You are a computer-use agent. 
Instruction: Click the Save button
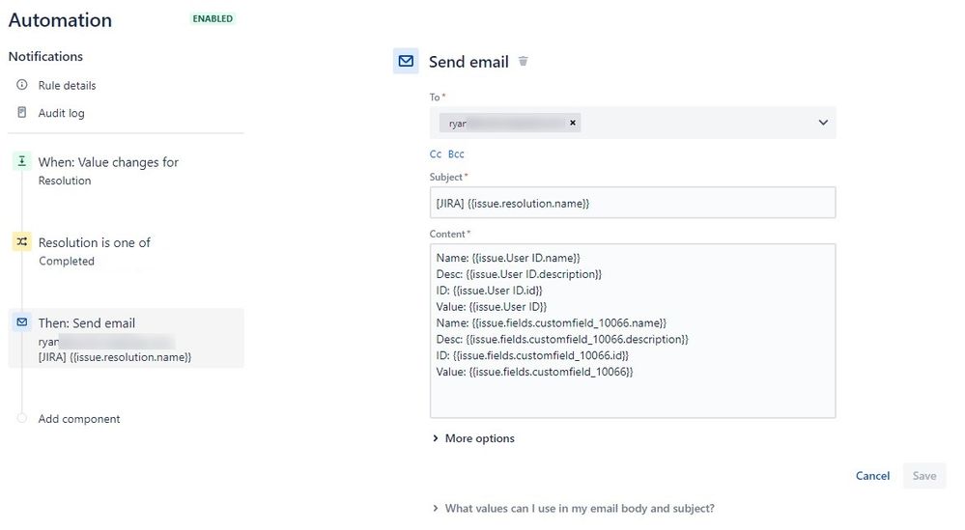click(x=924, y=476)
